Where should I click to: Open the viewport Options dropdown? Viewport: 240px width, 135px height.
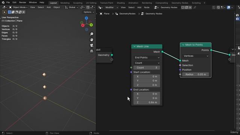pyautogui.click(x=88, y=12)
